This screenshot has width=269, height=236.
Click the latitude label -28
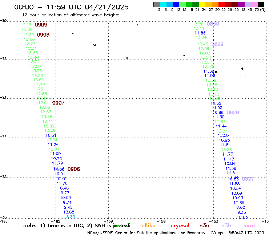3,177
